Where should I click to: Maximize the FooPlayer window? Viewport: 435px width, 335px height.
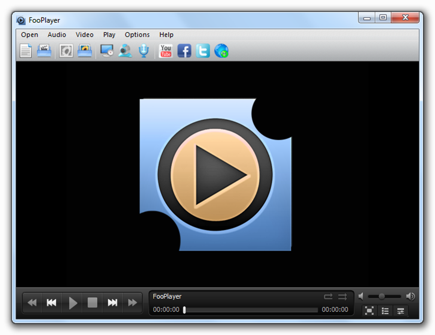tap(383, 18)
